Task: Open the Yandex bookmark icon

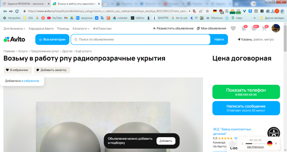Action: 43,18
